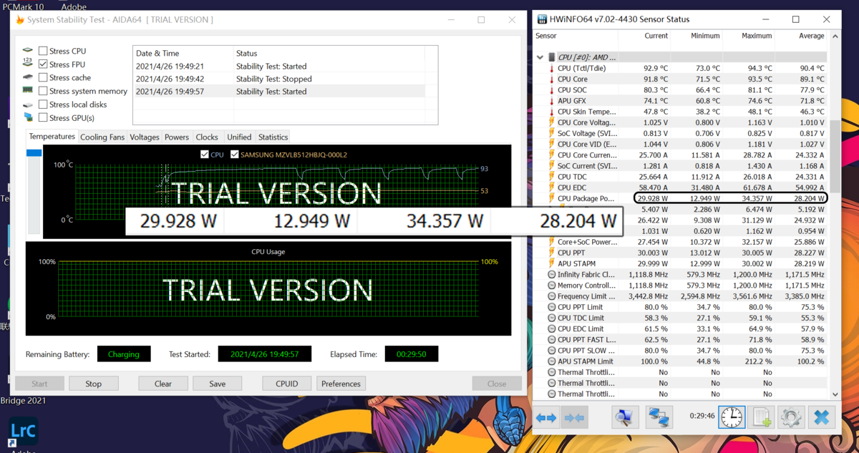
Task: Click the Clear button in AIDA64
Action: (163, 384)
